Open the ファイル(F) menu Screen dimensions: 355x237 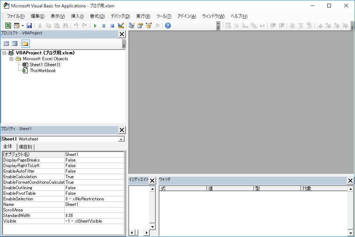[16, 16]
